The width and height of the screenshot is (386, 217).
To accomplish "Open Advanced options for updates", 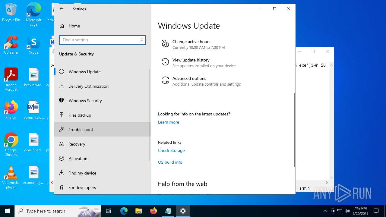I will [201, 81].
